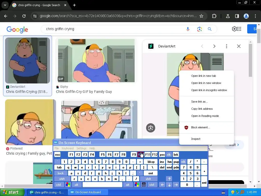The image size is (261, 196).
Task: Switch to Chrome taskbar button
Action: (x=47, y=192)
